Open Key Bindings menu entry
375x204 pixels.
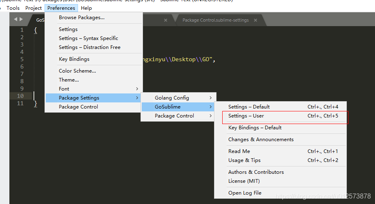tap(94, 59)
